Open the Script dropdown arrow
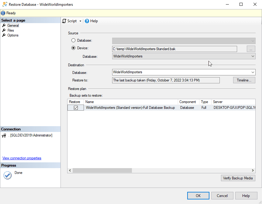Viewport: 262px width, 204px height. pyautogui.click(x=80, y=21)
